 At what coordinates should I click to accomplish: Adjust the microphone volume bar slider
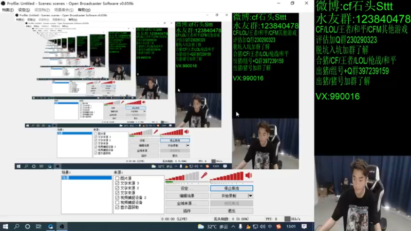pos(182,177)
